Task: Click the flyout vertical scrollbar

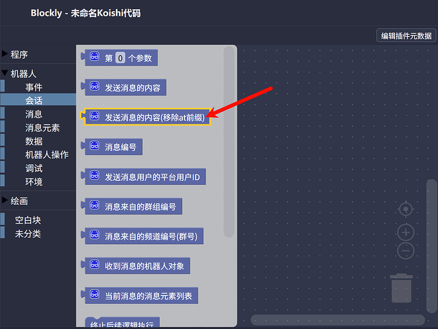Action: click(229, 141)
